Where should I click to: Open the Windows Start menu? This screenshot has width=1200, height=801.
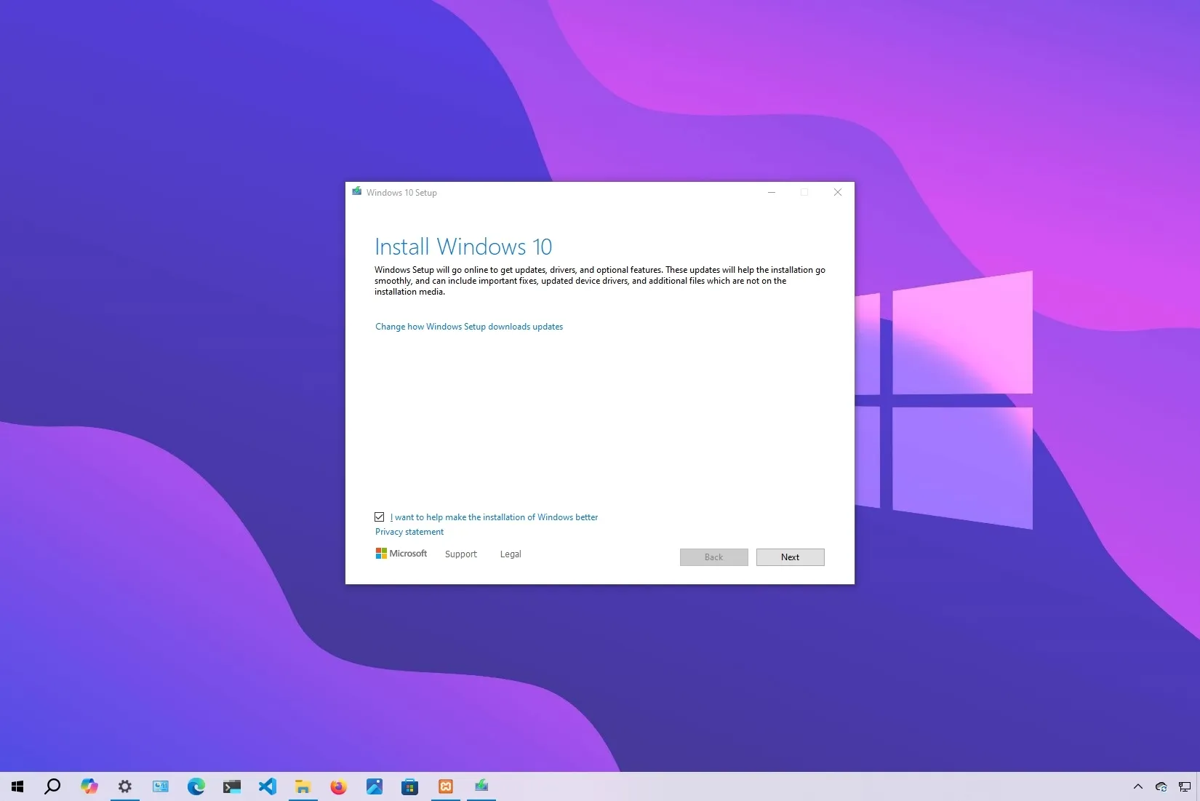(x=17, y=786)
